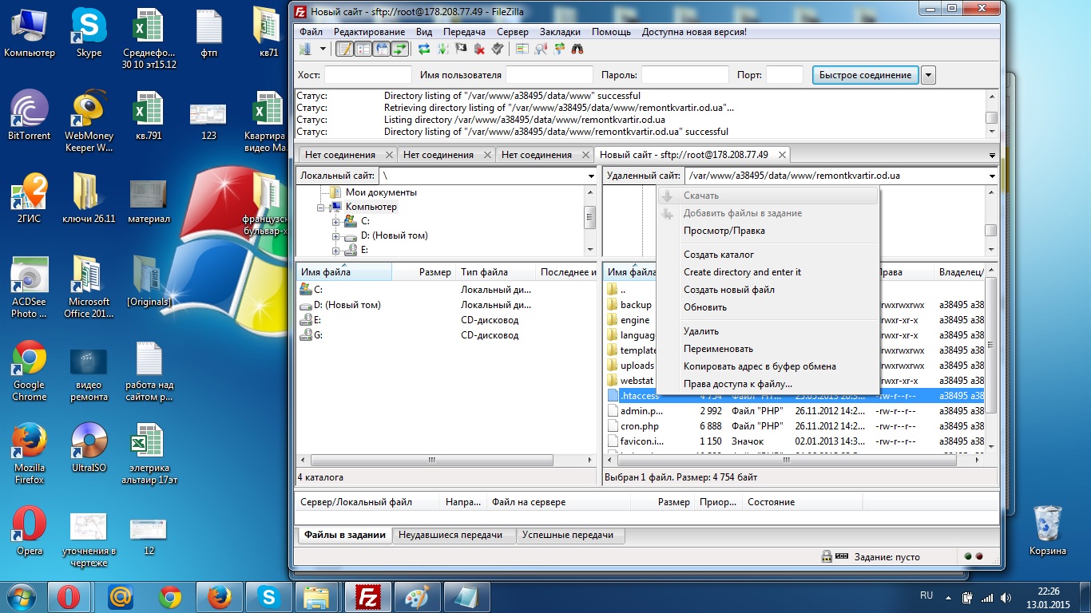
Task: Open the Site Manager icon in toolbar
Action: (x=305, y=49)
